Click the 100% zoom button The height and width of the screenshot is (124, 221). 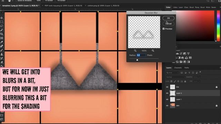click(38, 1)
